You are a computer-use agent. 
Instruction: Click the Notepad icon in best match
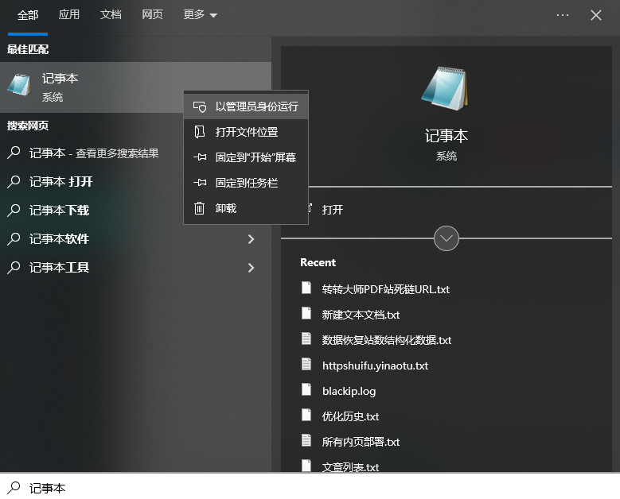tap(20, 86)
